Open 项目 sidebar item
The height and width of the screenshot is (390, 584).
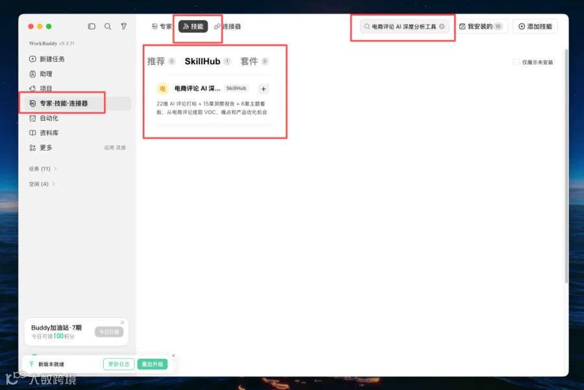click(41, 88)
